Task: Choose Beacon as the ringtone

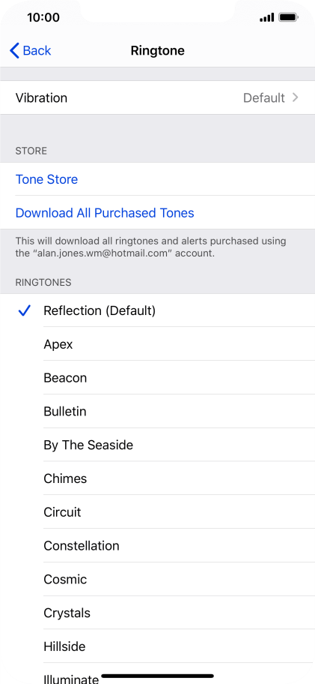Action: pos(157,378)
